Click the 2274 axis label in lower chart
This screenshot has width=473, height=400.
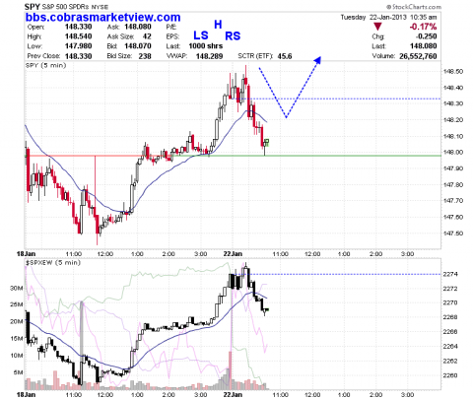click(449, 274)
